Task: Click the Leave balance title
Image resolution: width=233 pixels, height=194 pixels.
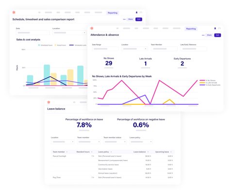Action: 56,109
